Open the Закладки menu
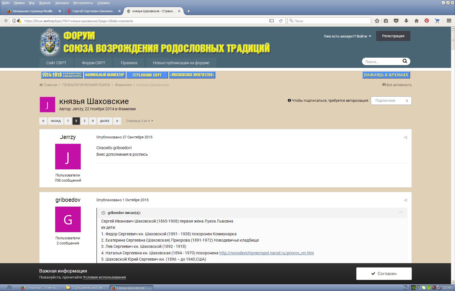The width and height of the screenshot is (455, 291). [62, 3]
